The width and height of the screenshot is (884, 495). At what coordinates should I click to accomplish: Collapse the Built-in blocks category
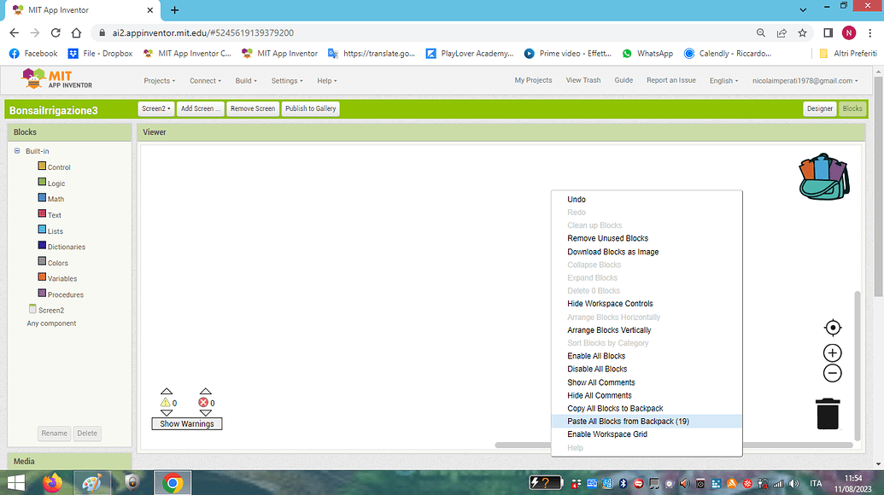(15, 150)
